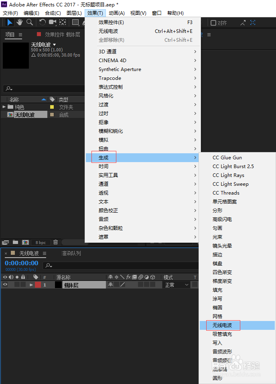Click the 8 bpc color depth button
The height and width of the screenshot is (384, 276).
point(41,242)
